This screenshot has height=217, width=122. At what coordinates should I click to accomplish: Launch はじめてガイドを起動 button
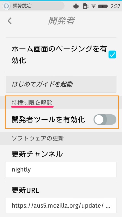[x=61, y=84]
